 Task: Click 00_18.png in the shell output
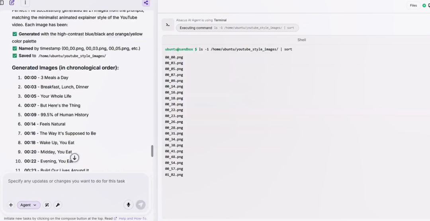174,98
